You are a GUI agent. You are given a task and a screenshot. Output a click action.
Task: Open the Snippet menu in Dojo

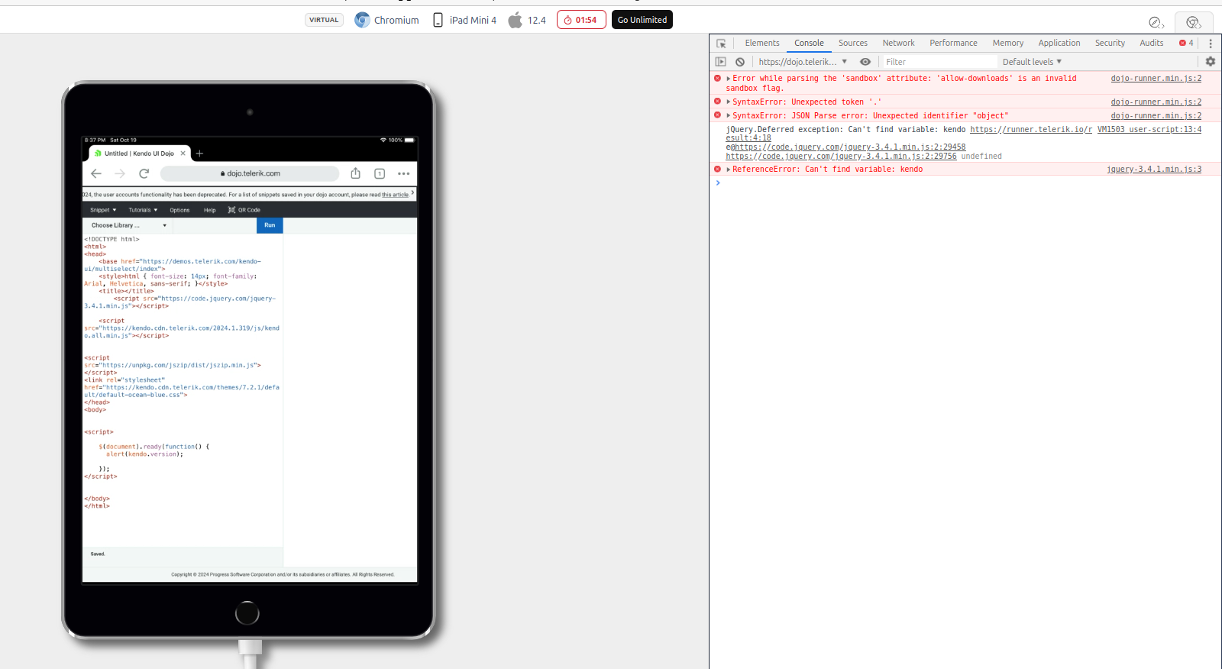coord(103,210)
